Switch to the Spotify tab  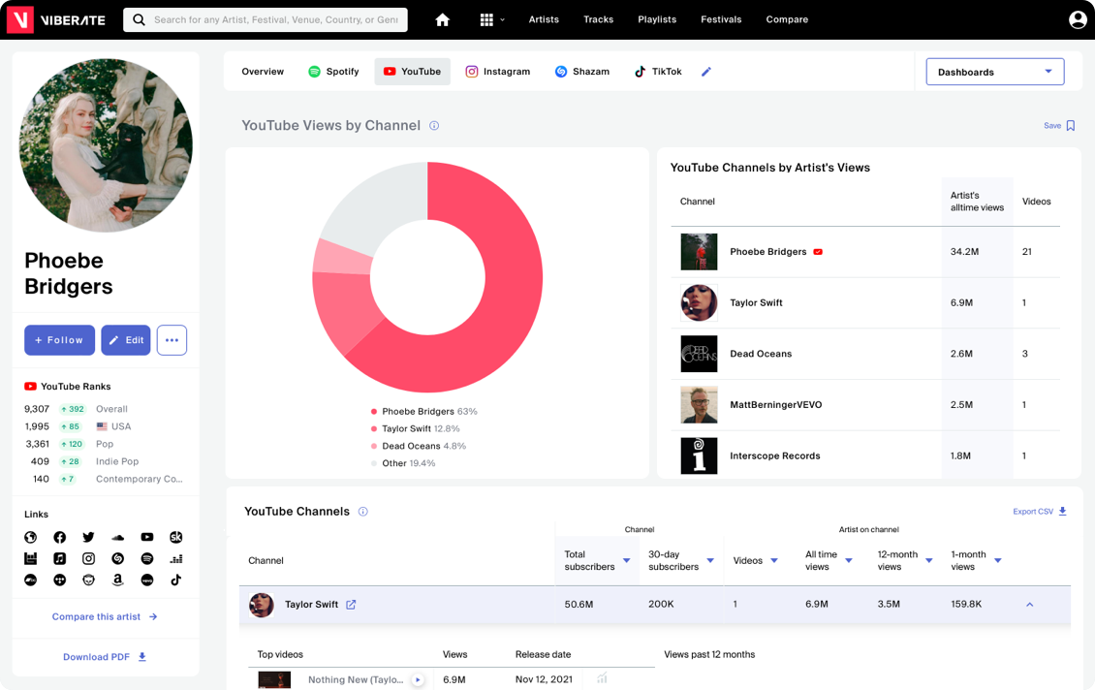(x=333, y=72)
